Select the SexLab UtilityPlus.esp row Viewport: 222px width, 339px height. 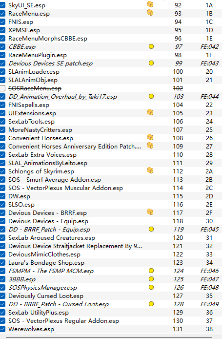point(111,313)
